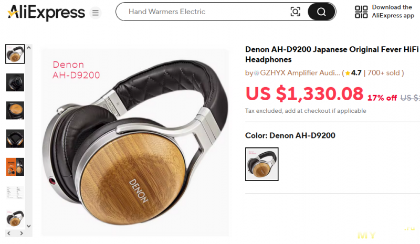Screen dimensions: 420x244
Task: Select the first headphone thumbnail
Action: tap(15, 54)
